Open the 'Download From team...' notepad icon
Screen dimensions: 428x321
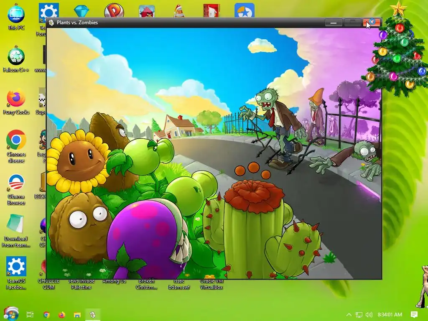(16, 231)
